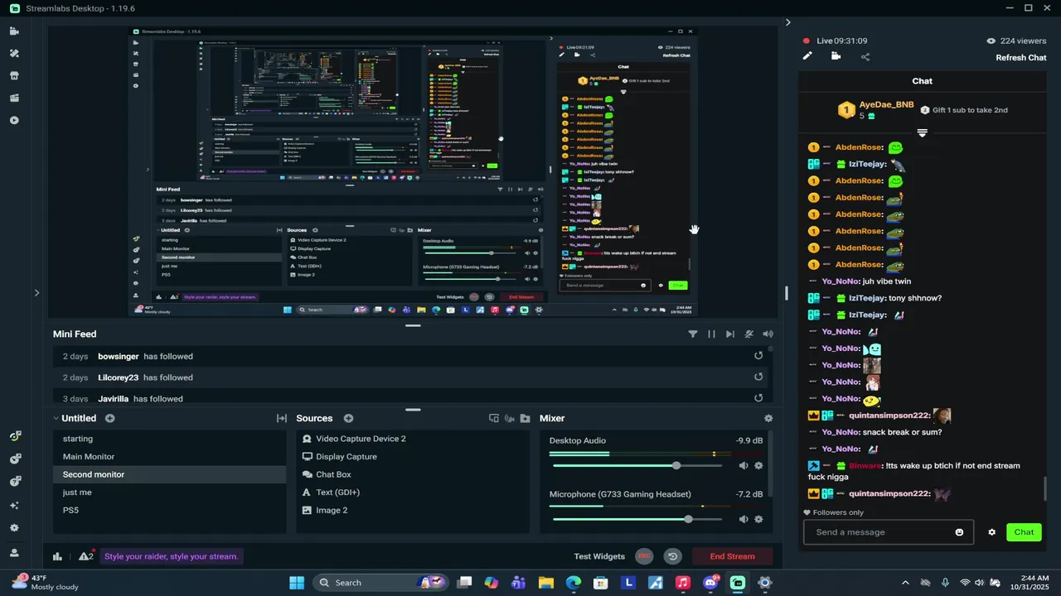Open the warning notifications icon
Screen dimensions: 1061x596
tap(85, 555)
